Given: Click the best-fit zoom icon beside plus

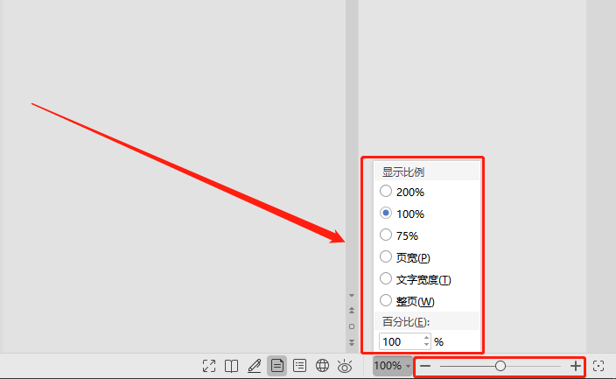Looking at the screenshot, I should tap(598, 366).
